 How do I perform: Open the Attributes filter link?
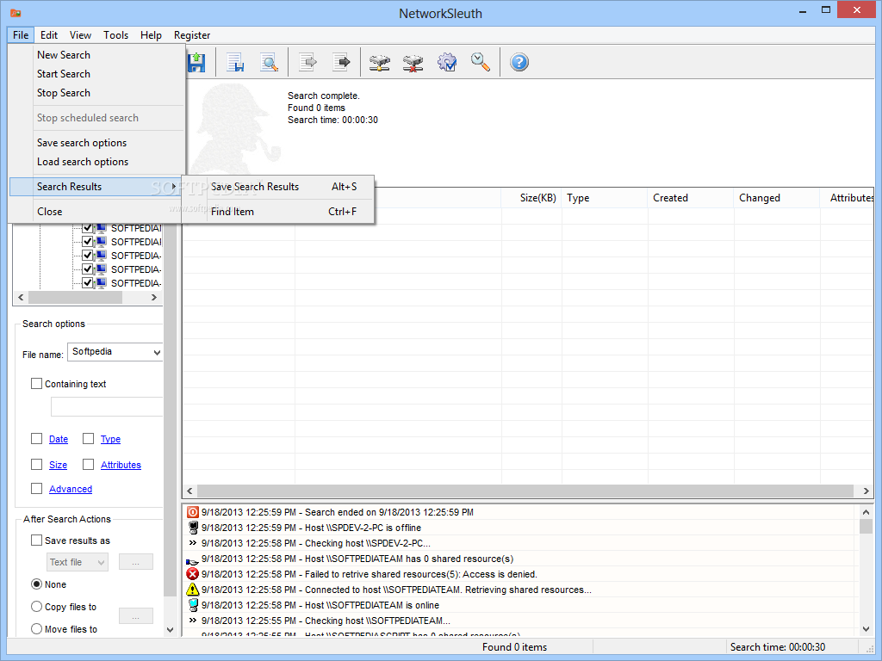[121, 465]
